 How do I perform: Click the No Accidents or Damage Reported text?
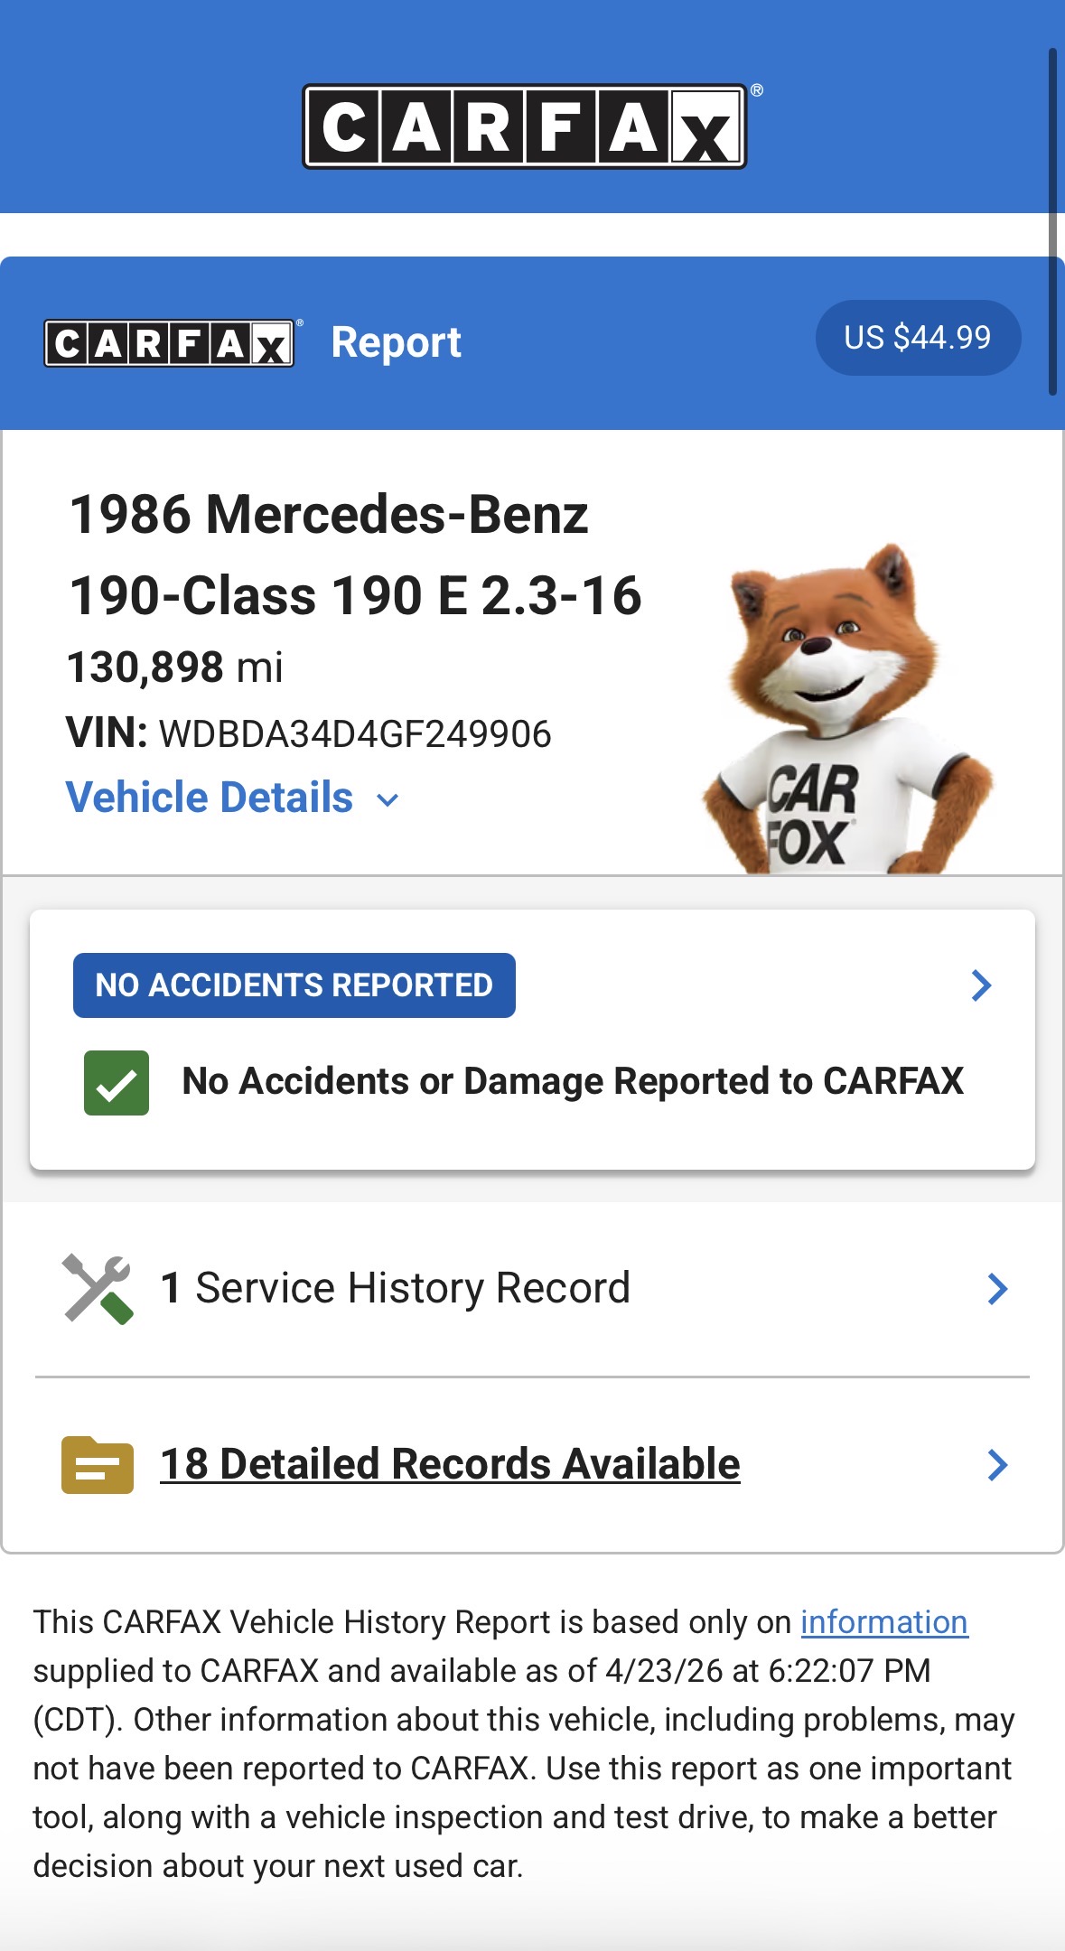(573, 1082)
